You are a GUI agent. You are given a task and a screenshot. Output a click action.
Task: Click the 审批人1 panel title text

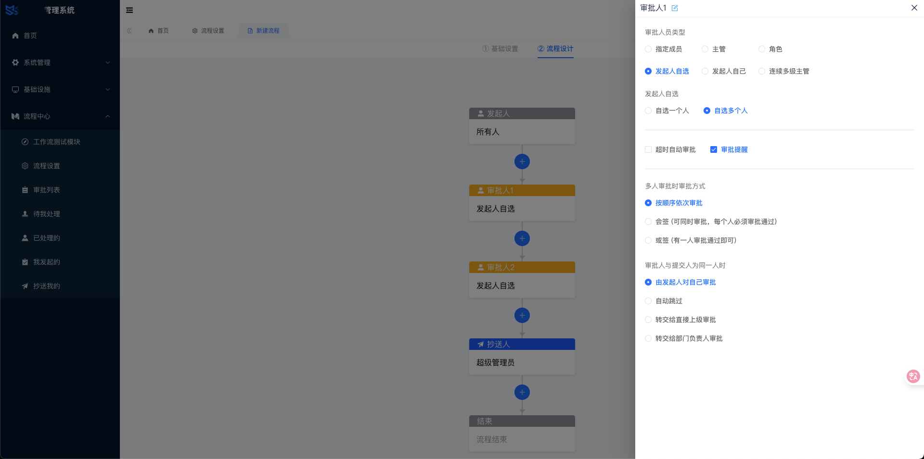[x=654, y=8]
